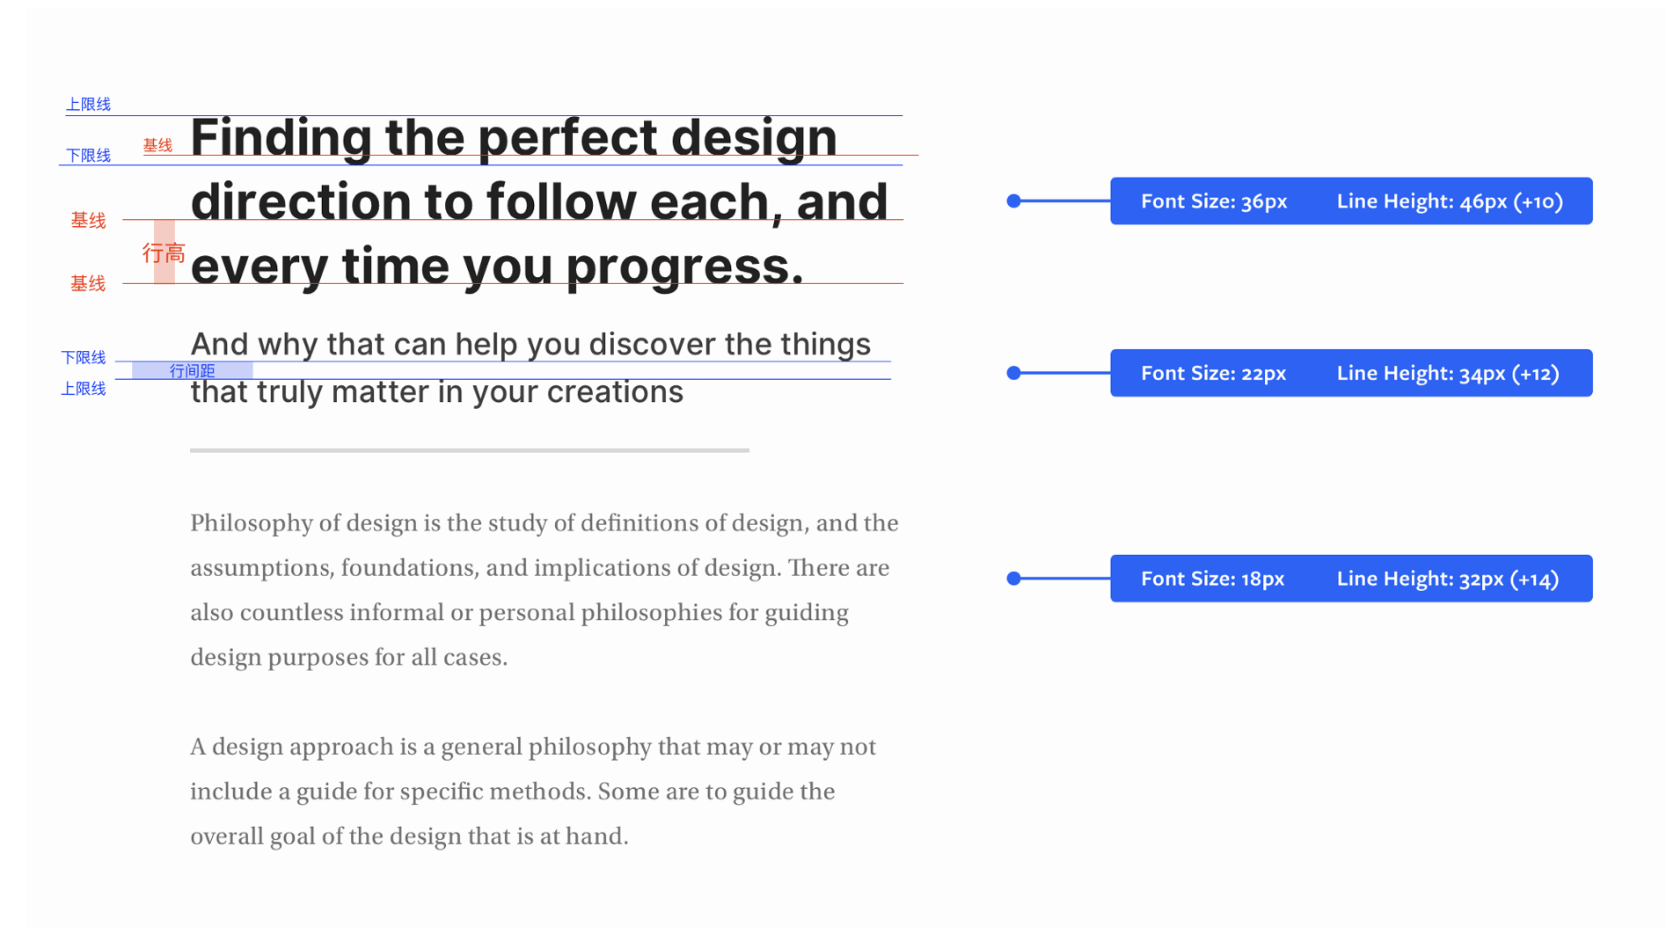Click the blue 下限线 label beside the heading's first line
This screenshot has height=927, width=1666.
pos(88,156)
